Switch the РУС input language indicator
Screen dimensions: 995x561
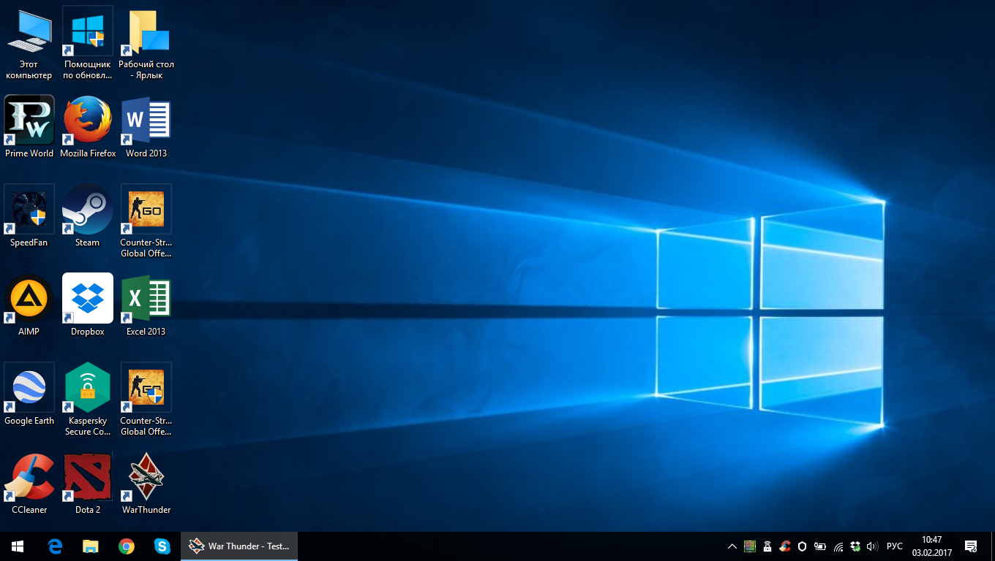point(894,546)
